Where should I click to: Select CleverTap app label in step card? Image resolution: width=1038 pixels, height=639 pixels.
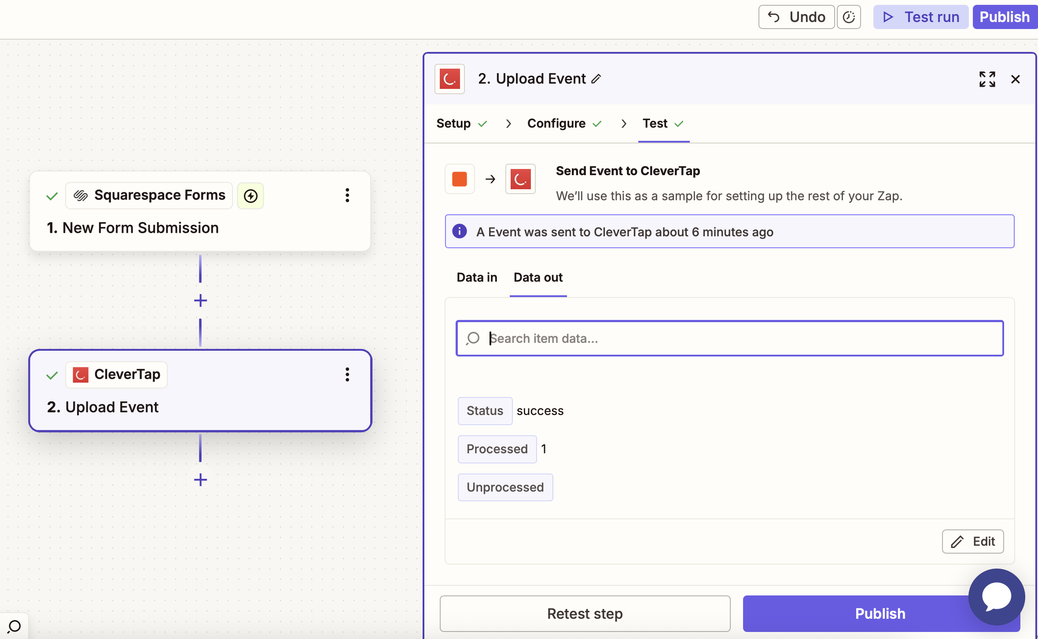116,375
